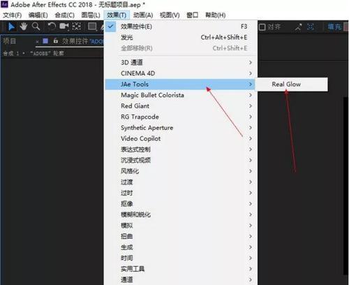This screenshot has height=285, width=349.
Task: Toggle the 对齐 snapping checkbox
Action: [262, 27]
